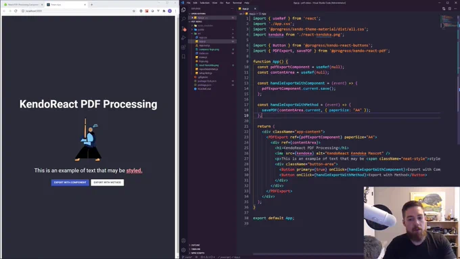Reload the localhost page in Chrome
Viewport: 460px width, 259px height.
tap(16, 11)
